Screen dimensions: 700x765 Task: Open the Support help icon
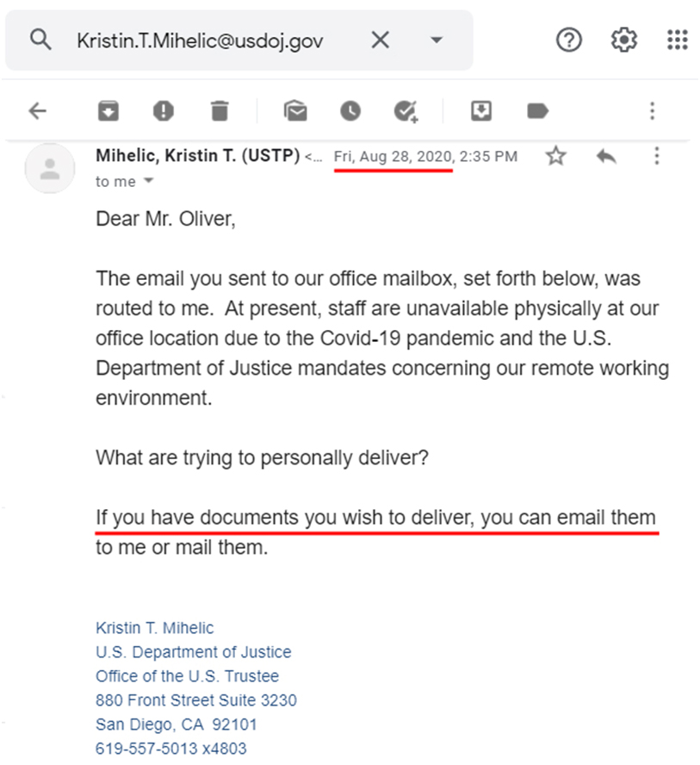click(x=568, y=40)
